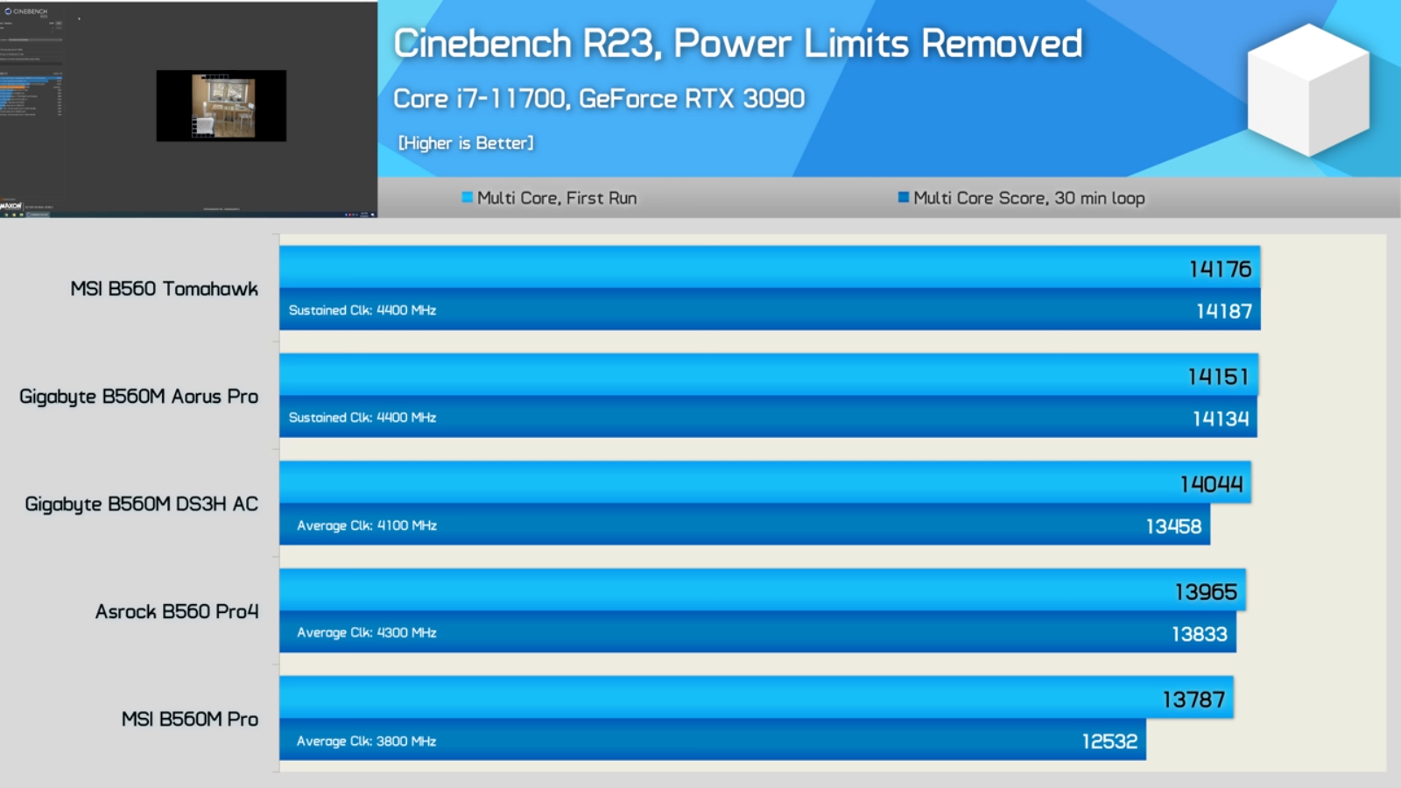The width and height of the screenshot is (1401, 788).
Task: Click the 13458 score on the DS3H AC bar
Action: (1173, 526)
